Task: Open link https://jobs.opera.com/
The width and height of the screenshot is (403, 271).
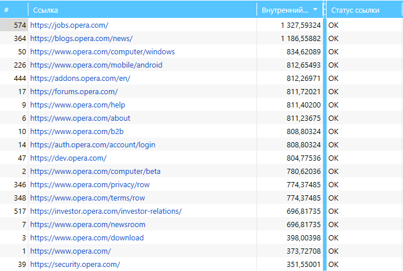Action: (x=69, y=25)
